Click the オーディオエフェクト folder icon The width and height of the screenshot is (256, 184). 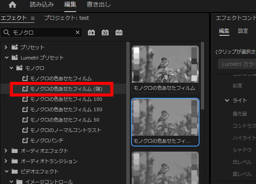pos(15,151)
